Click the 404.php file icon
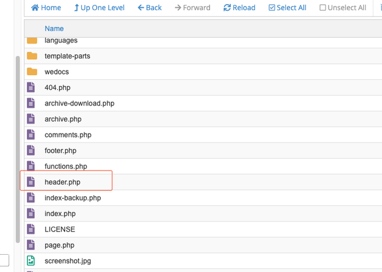This screenshot has width=382, height=272. (30, 88)
